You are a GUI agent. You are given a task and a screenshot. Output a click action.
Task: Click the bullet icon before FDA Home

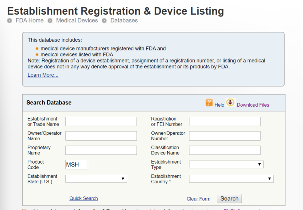(x=9, y=20)
